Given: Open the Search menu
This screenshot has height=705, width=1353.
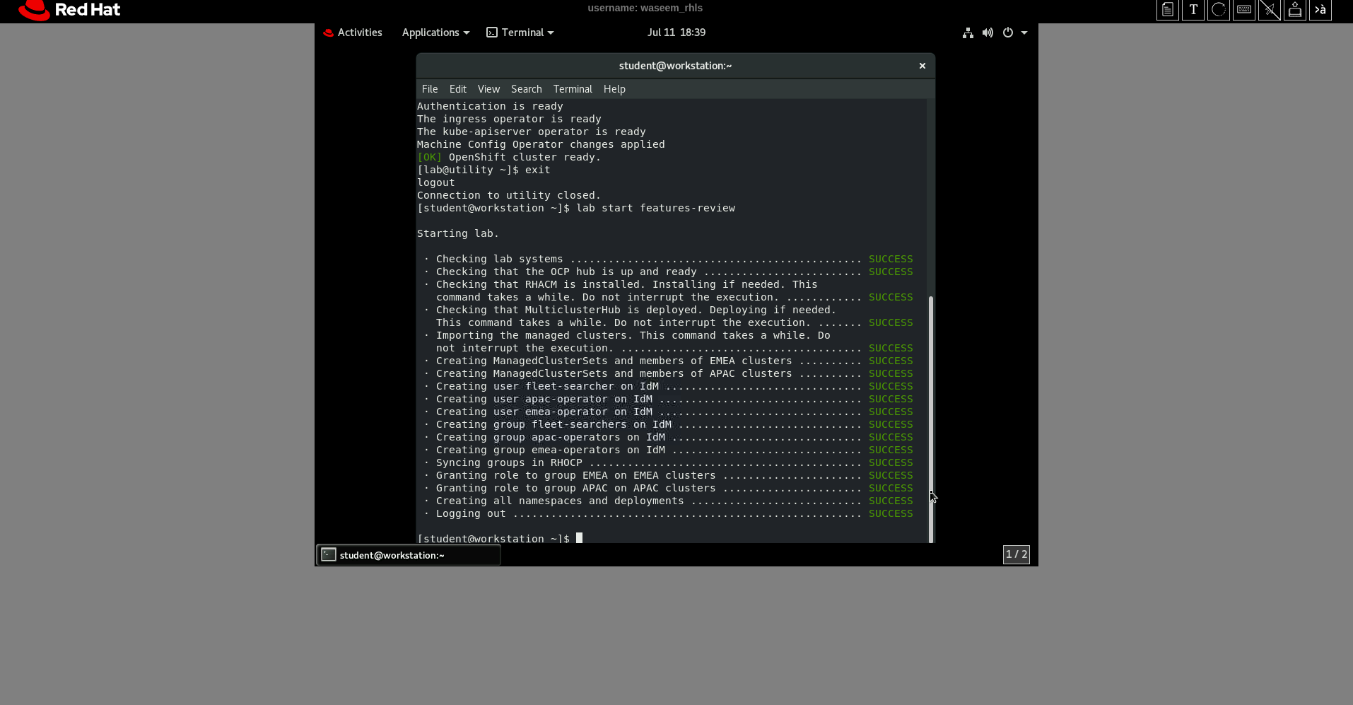Looking at the screenshot, I should [x=527, y=89].
